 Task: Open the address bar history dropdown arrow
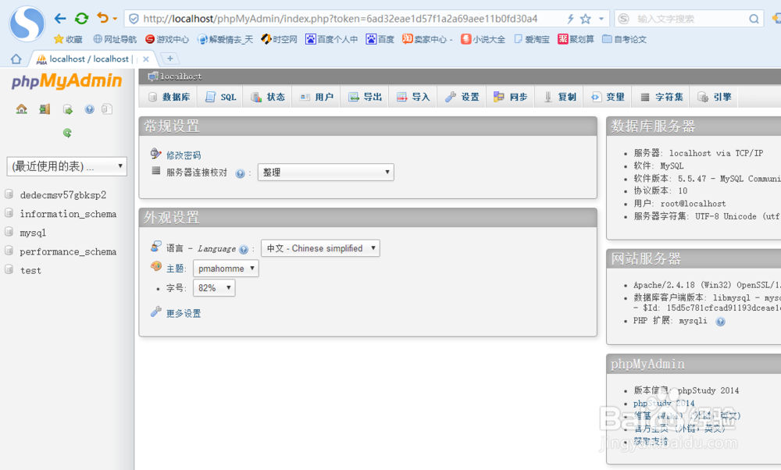pyautogui.click(x=601, y=19)
